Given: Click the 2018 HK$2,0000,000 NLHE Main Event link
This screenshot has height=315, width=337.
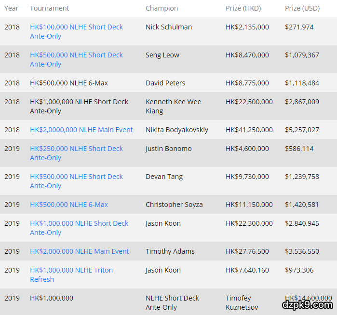Looking at the screenshot, I should click(x=81, y=130).
